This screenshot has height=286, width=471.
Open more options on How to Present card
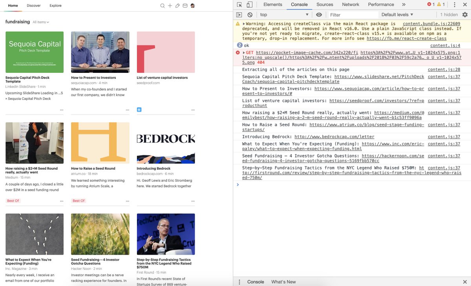(127, 110)
